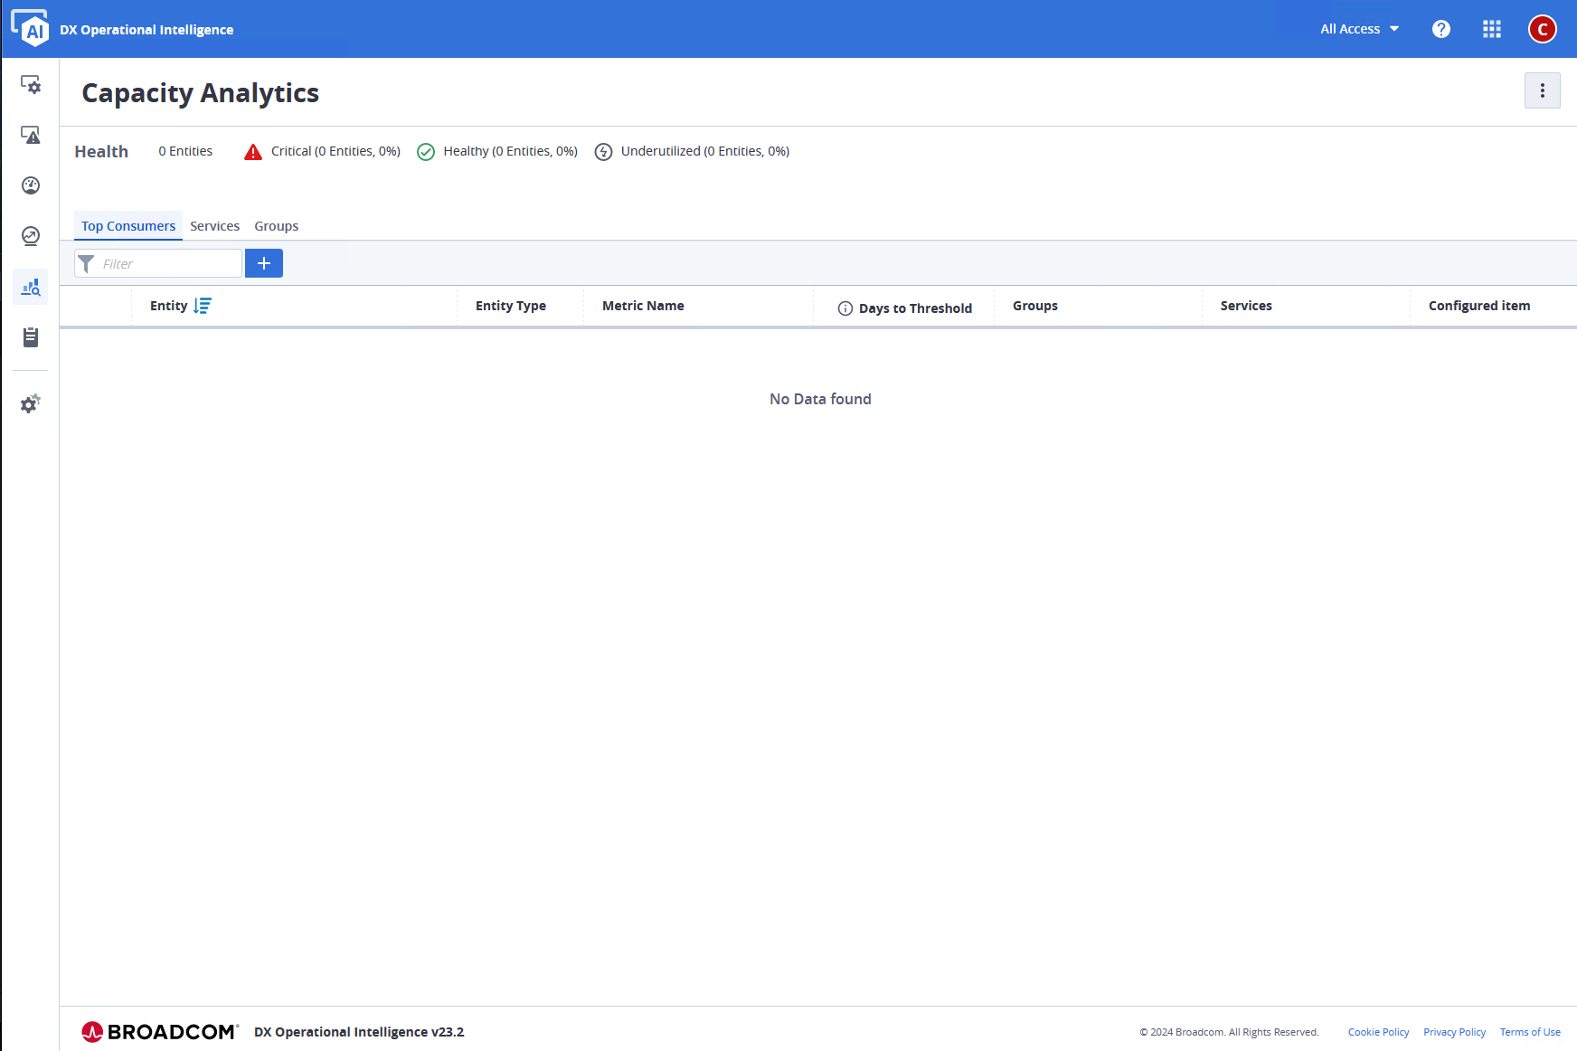Open the gauge dashboard sidebar icon
The height and width of the screenshot is (1051, 1577).
pyautogui.click(x=31, y=185)
